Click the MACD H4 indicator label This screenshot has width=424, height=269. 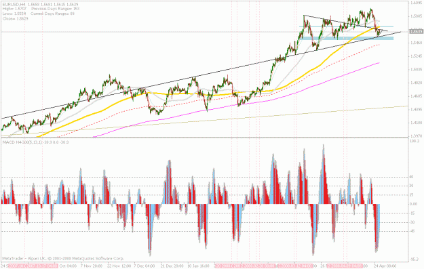(35, 142)
